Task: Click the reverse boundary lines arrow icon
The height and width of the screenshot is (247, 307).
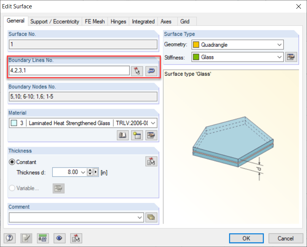Action: point(151,71)
